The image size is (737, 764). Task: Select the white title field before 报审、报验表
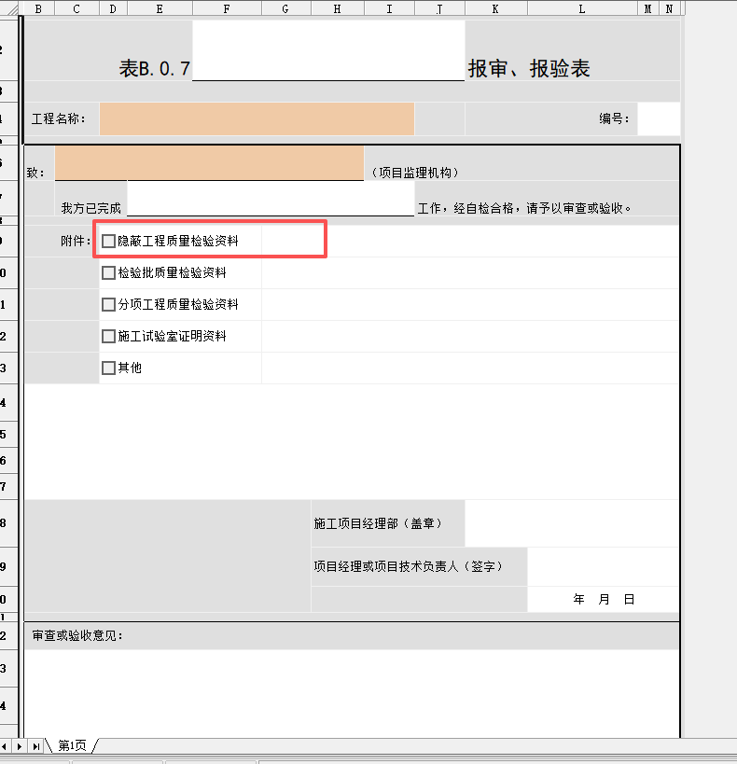tap(328, 50)
